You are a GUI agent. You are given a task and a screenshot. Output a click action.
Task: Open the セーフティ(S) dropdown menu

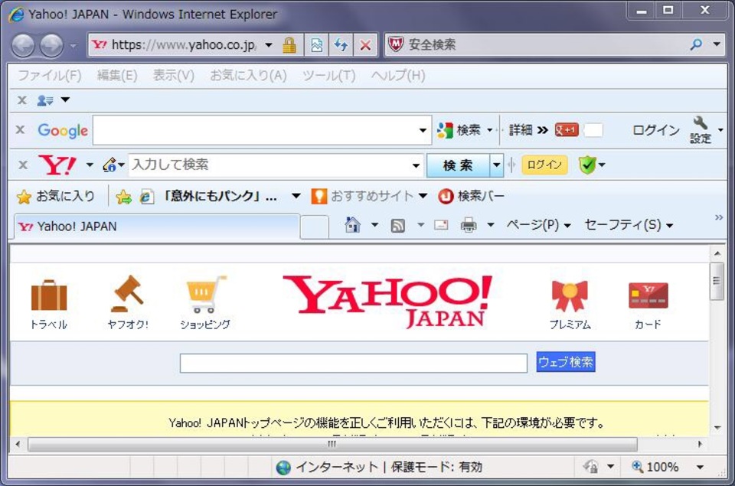click(x=629, y=226)
